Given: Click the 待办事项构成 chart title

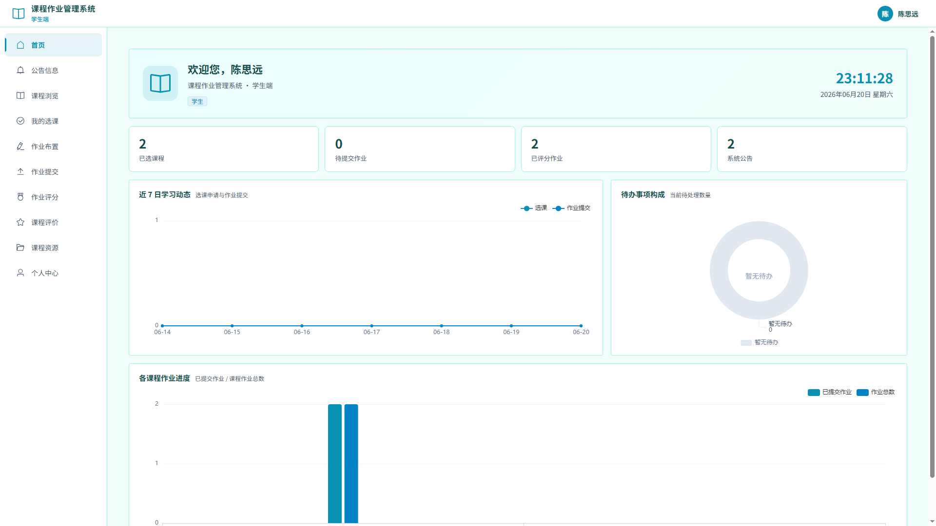Looking at the screenshot, I should click(643, 194).
